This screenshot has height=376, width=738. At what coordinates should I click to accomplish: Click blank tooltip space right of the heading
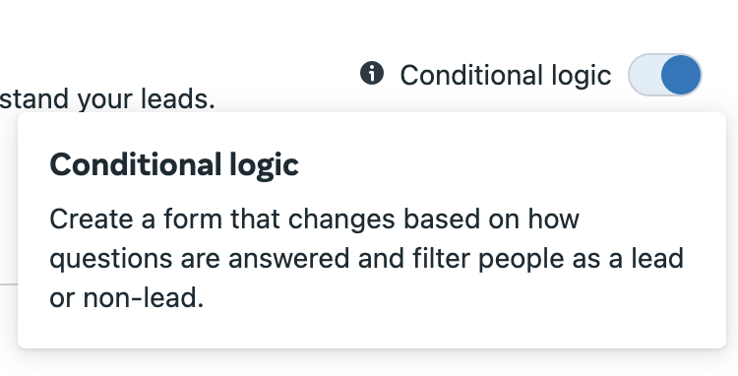tap(509, 165)
